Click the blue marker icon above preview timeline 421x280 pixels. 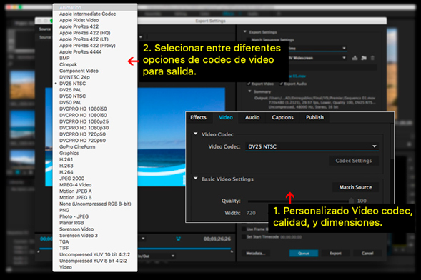tap(178, 239)
